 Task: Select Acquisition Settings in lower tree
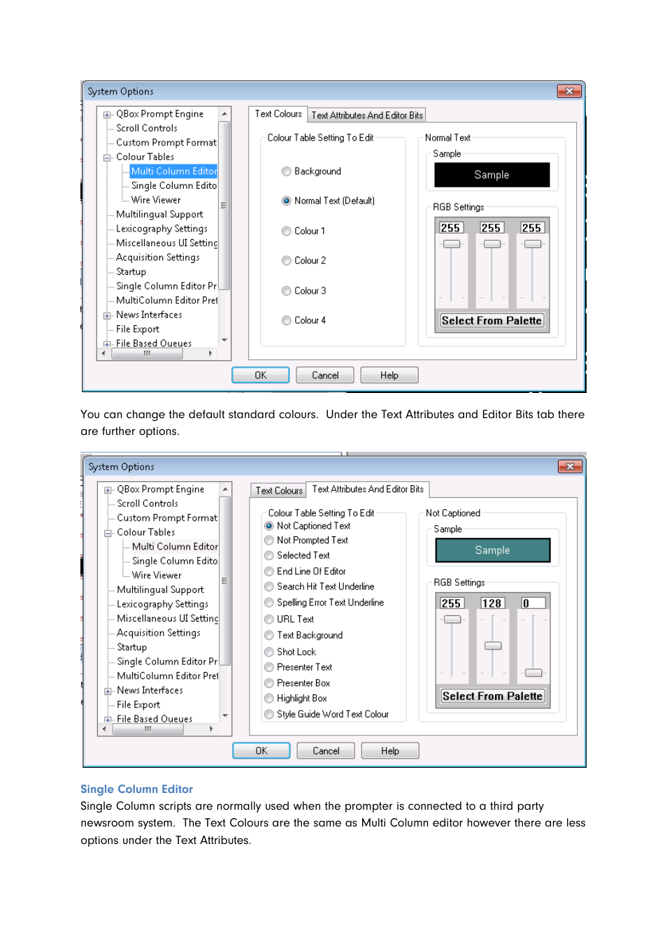tap(159, 633)
